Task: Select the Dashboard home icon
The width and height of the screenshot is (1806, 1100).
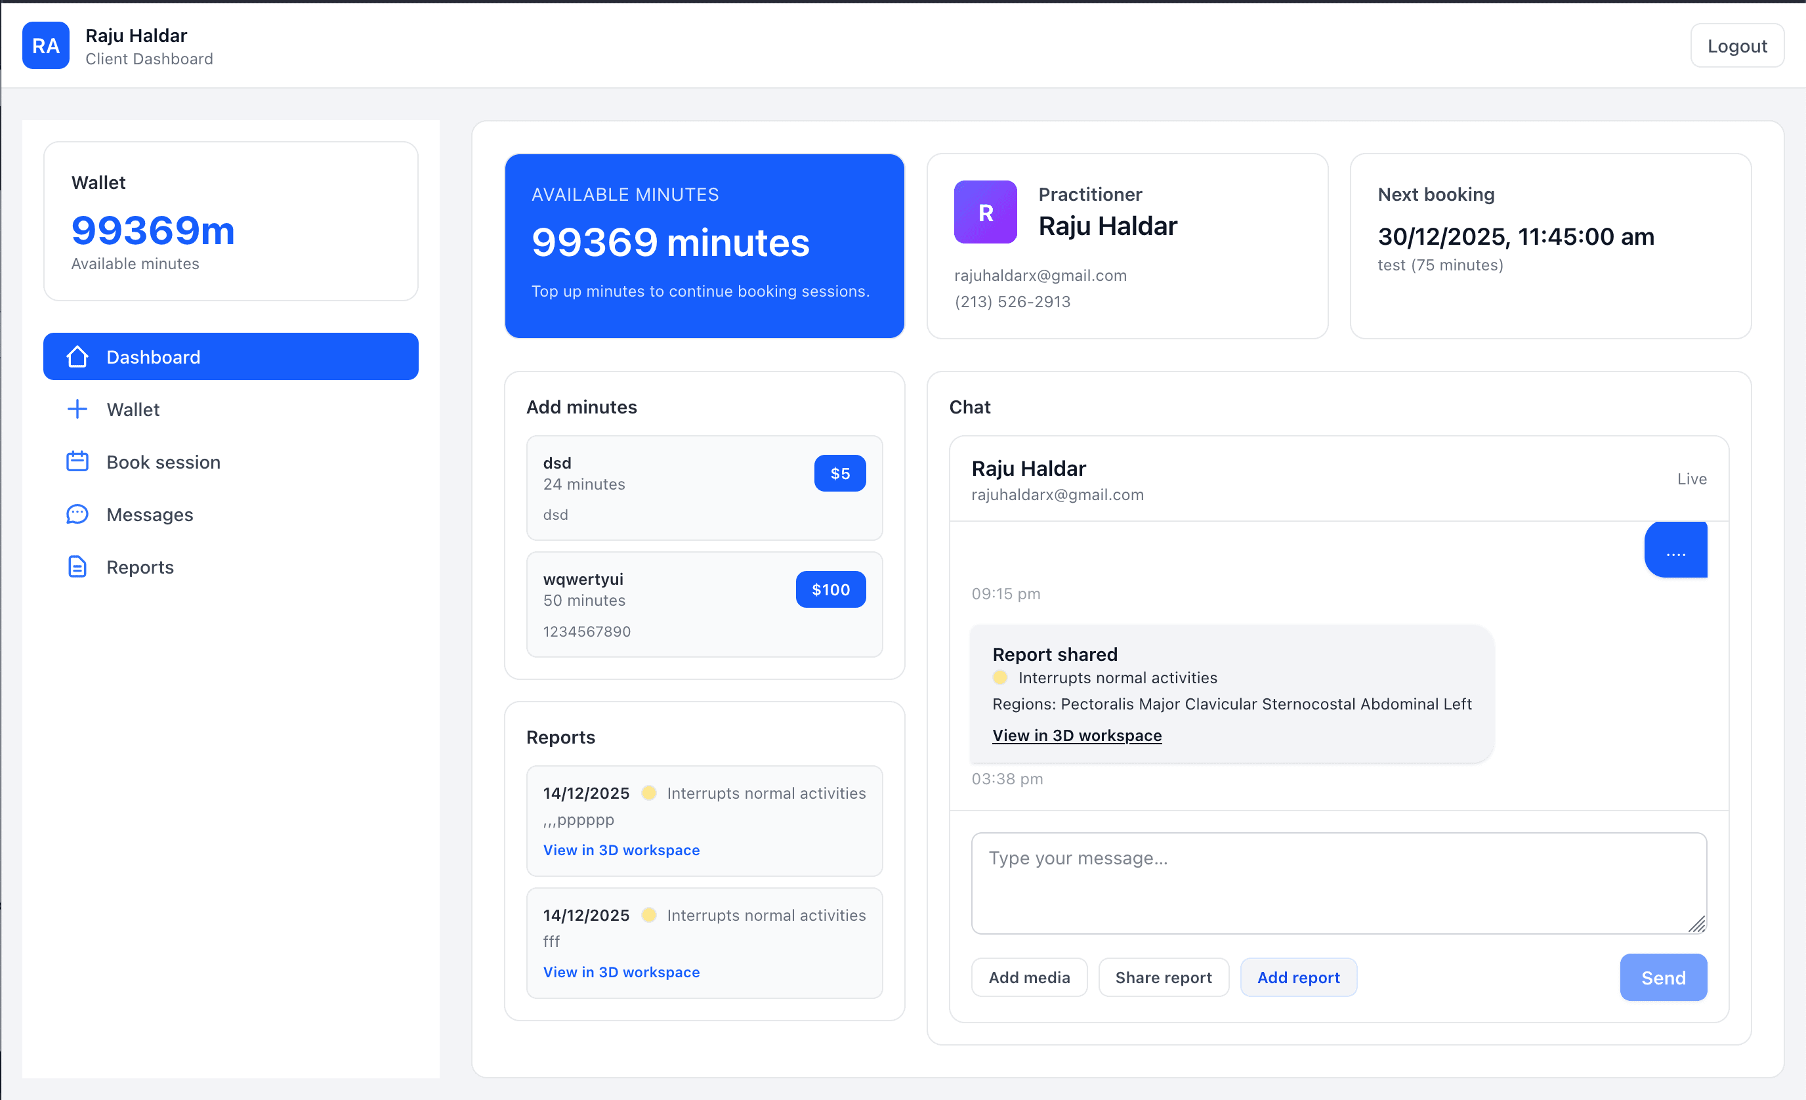Action: click(x=77, y=356)
